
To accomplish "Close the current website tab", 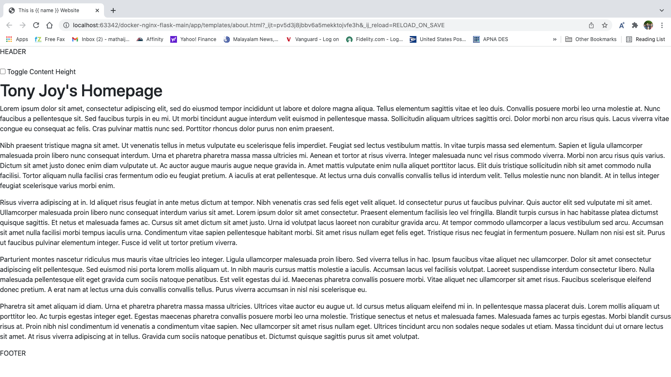I will (97, 10).
